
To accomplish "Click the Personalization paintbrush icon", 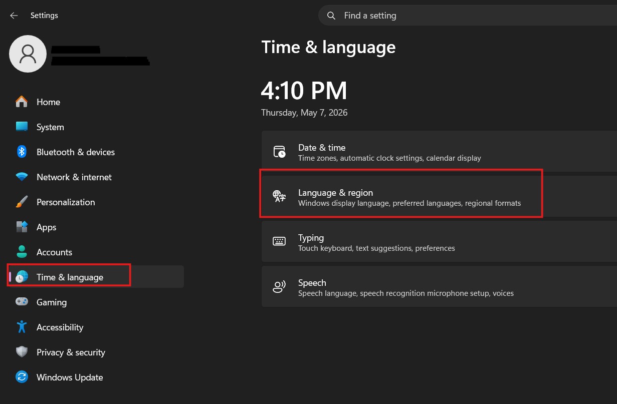I will click(22, 202).
